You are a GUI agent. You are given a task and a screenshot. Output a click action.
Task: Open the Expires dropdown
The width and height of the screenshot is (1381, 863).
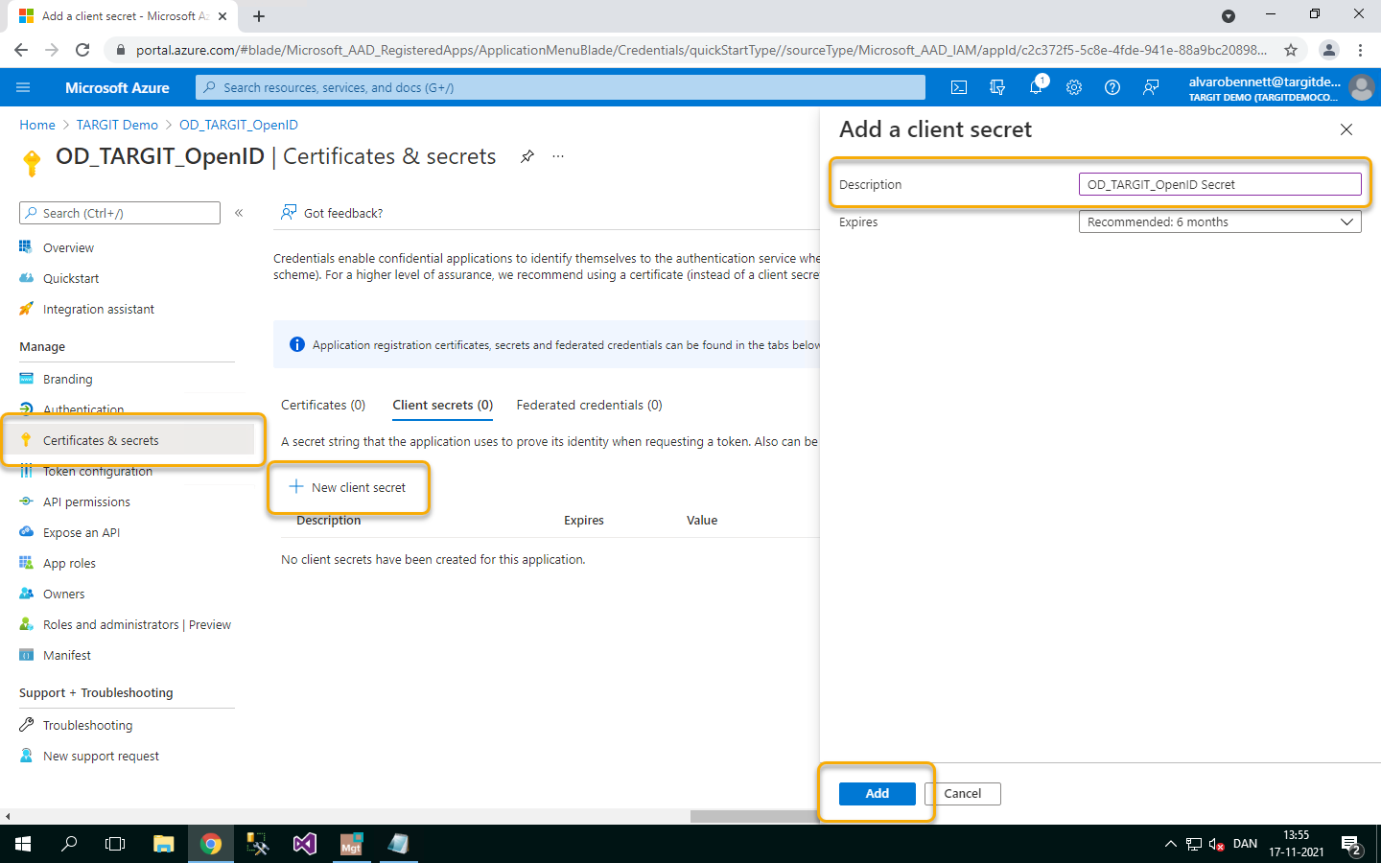(1220, 222)
